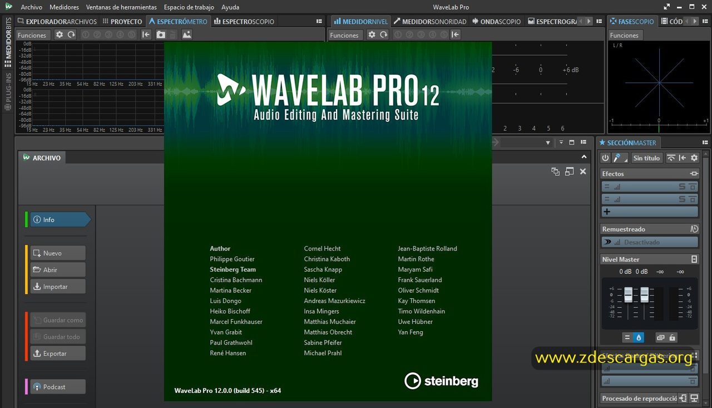
Task: Switch to the Ondascopio tab
Action: point(497,21)
